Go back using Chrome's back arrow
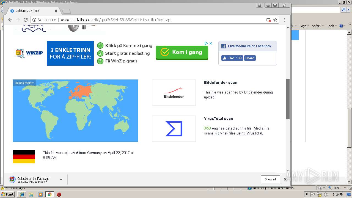Image resolution: width=352 pixels, height=198 pixels. point(10,20)
